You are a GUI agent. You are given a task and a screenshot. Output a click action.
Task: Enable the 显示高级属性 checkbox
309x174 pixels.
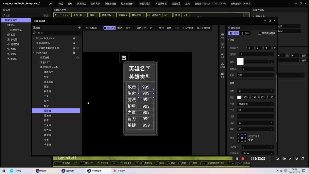260,33
